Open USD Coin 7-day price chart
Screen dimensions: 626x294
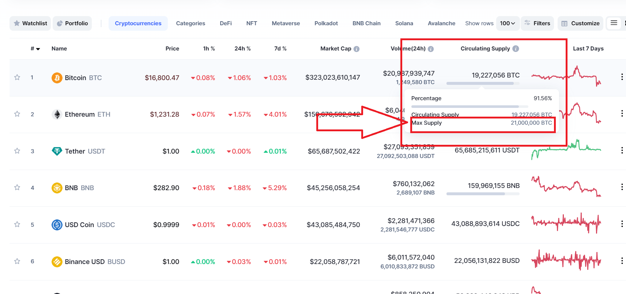click(566, 223)
